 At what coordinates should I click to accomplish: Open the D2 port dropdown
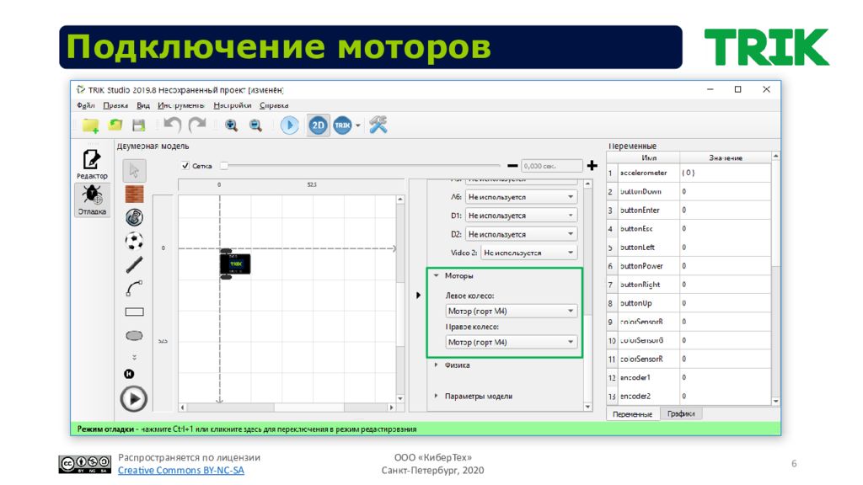tap(521, 234)
